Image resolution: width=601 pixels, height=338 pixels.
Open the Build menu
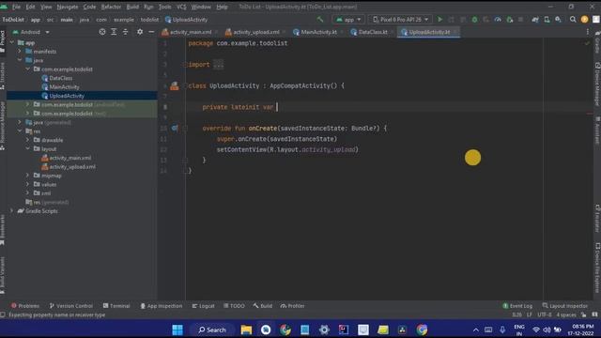132,7
